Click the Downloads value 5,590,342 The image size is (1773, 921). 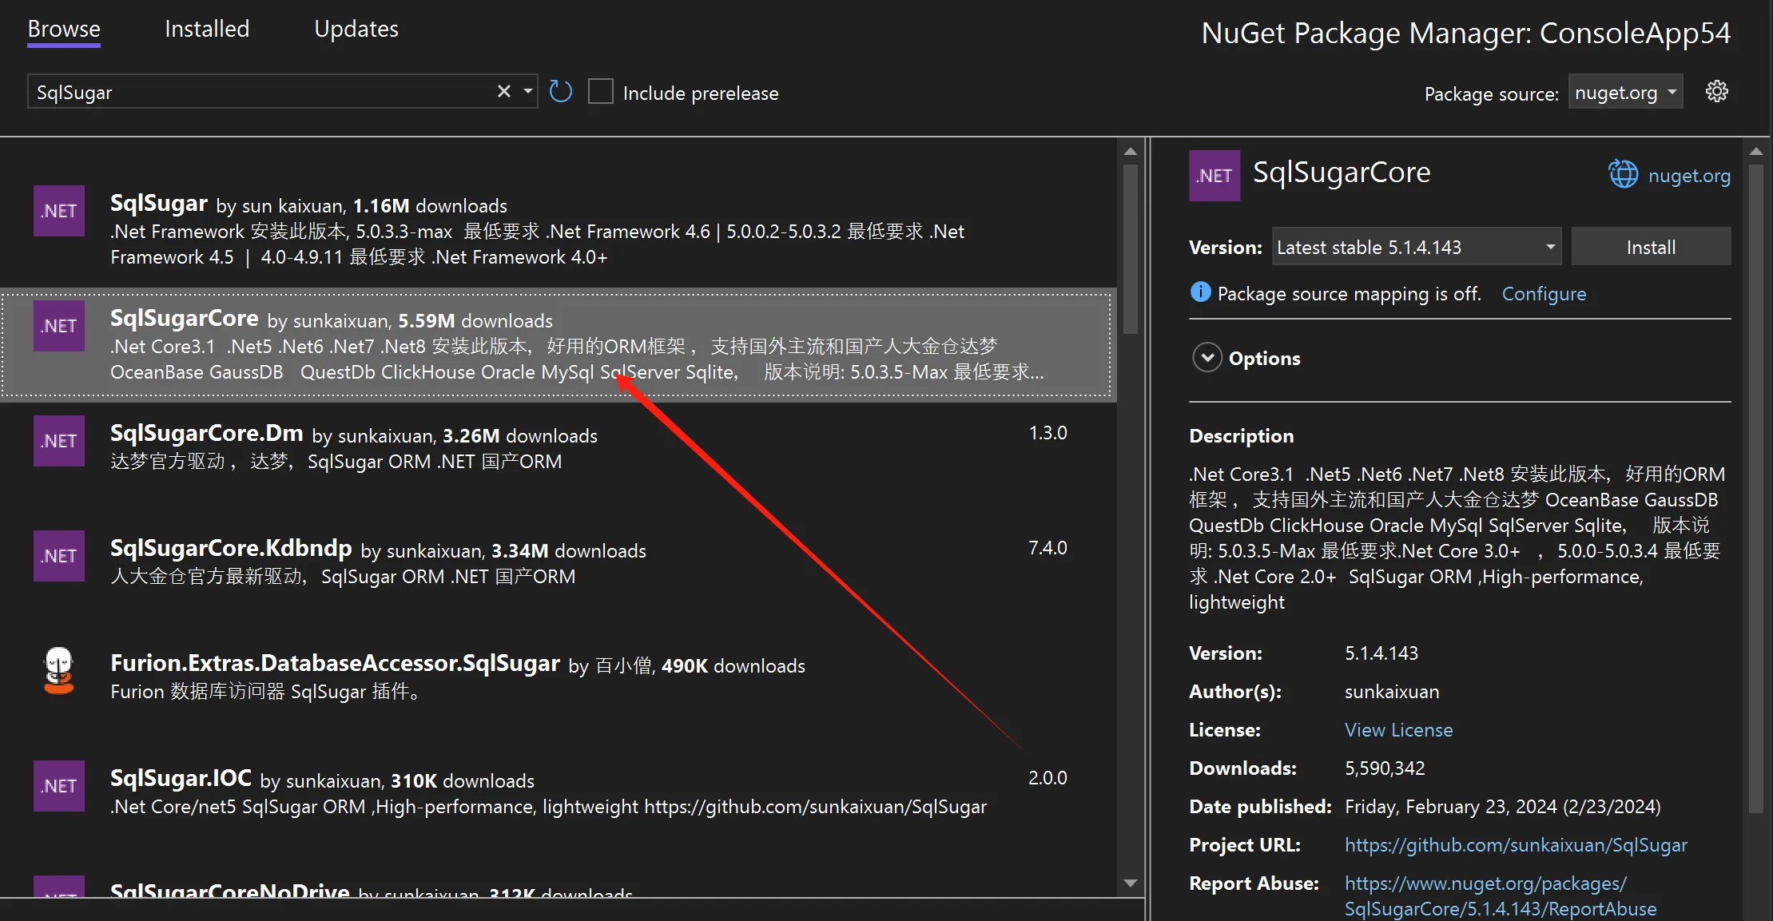pyautogui.click(x=1385, y=768)
